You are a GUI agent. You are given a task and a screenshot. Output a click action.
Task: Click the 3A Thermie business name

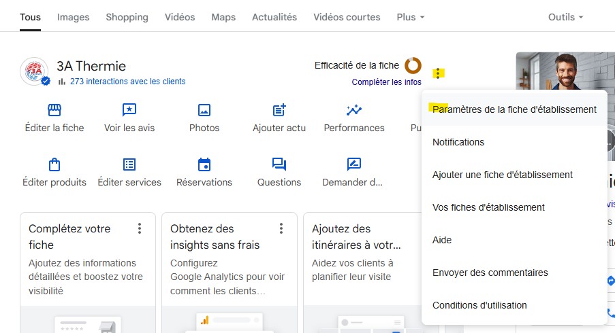point(91,66)
